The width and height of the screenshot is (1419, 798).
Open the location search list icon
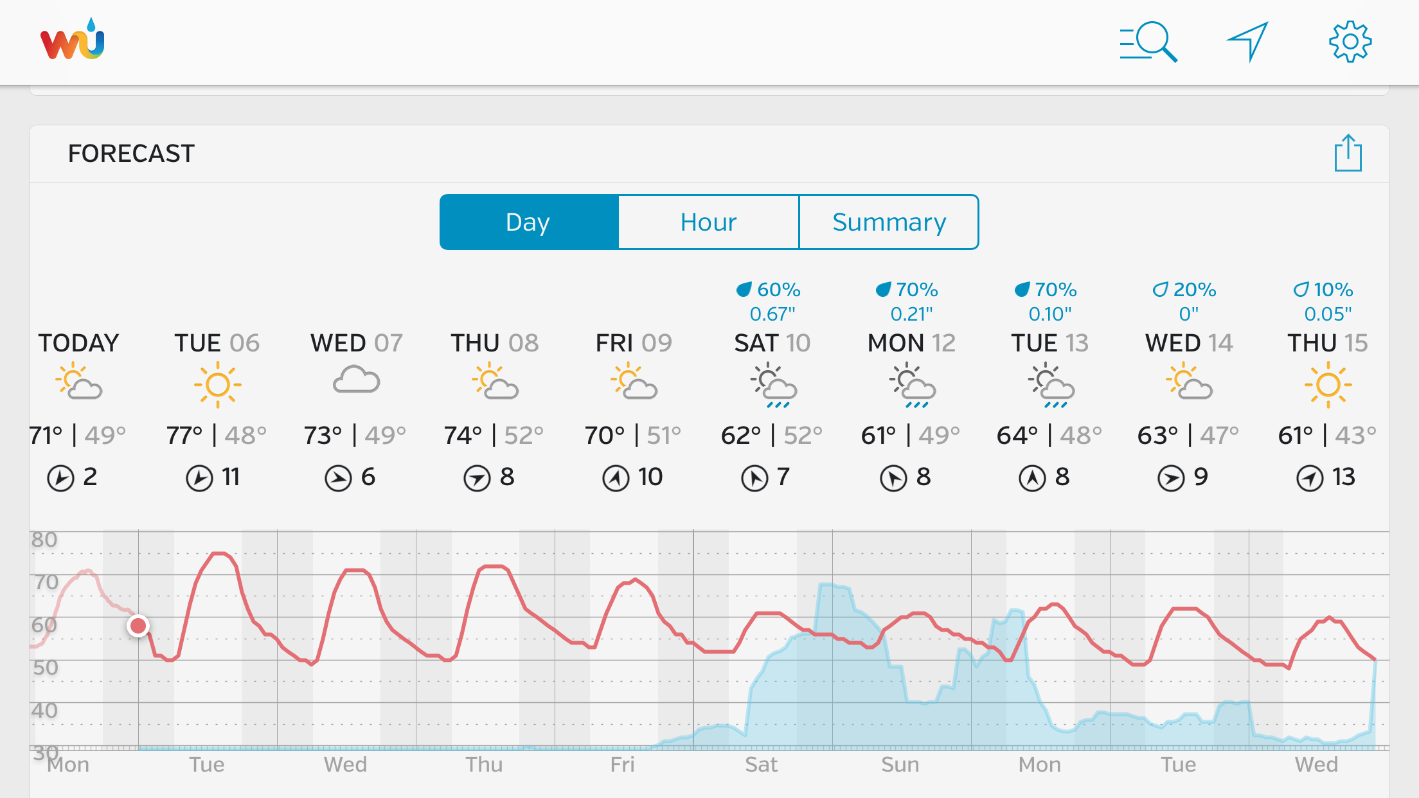pyautogui.click(x=1148, y=42)
